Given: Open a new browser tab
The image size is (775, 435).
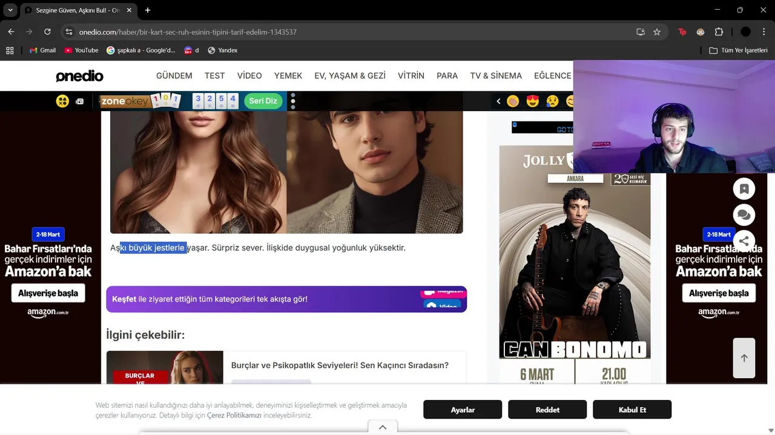Looking at the screenshot, I should (x=148, y=10).
